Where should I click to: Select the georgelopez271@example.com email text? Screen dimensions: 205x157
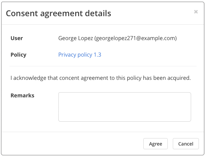[136, 38]
